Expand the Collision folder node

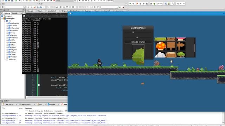pos(7,30)
